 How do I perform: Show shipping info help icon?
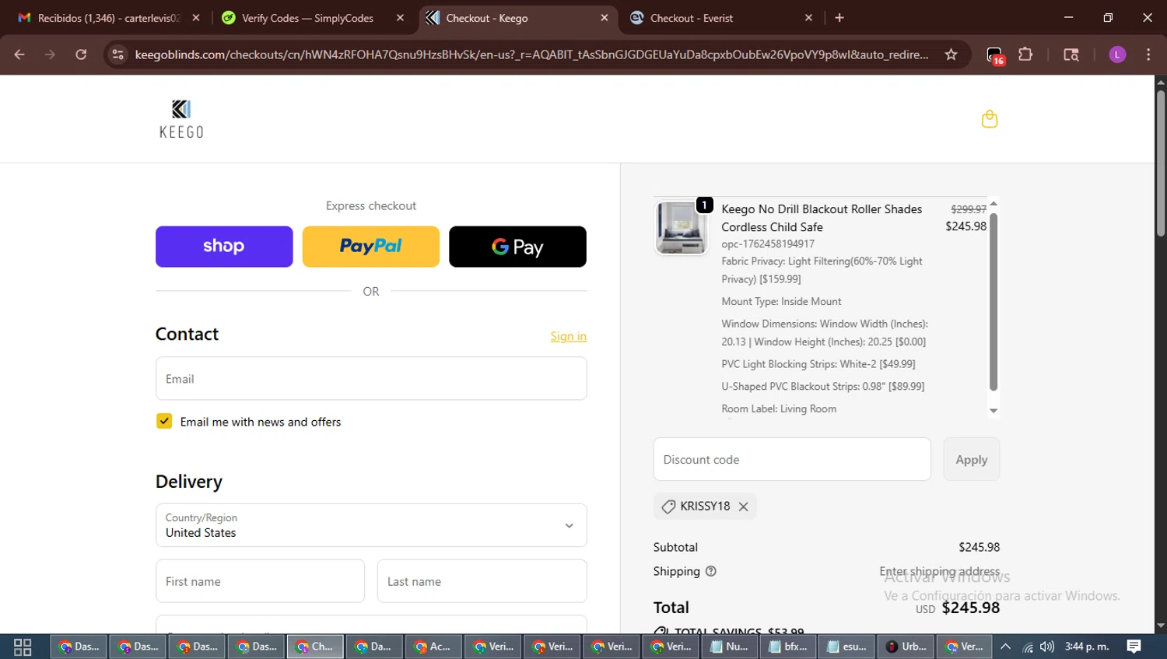point(710,571)
